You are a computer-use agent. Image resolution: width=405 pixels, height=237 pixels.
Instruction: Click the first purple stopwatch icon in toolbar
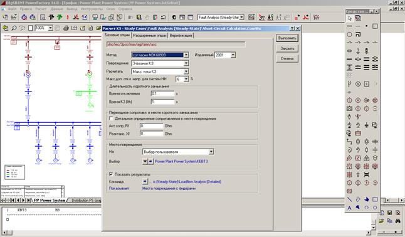pyautogui.click(x=24, y=18)
